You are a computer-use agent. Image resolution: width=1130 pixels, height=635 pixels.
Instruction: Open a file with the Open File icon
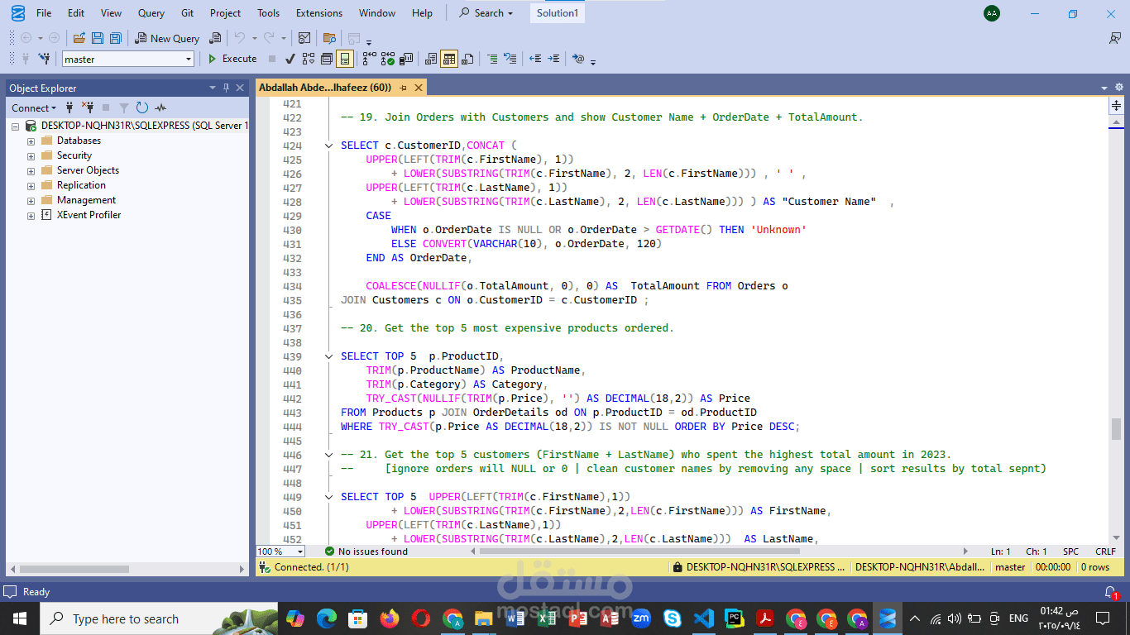click(x=79, y=38)
